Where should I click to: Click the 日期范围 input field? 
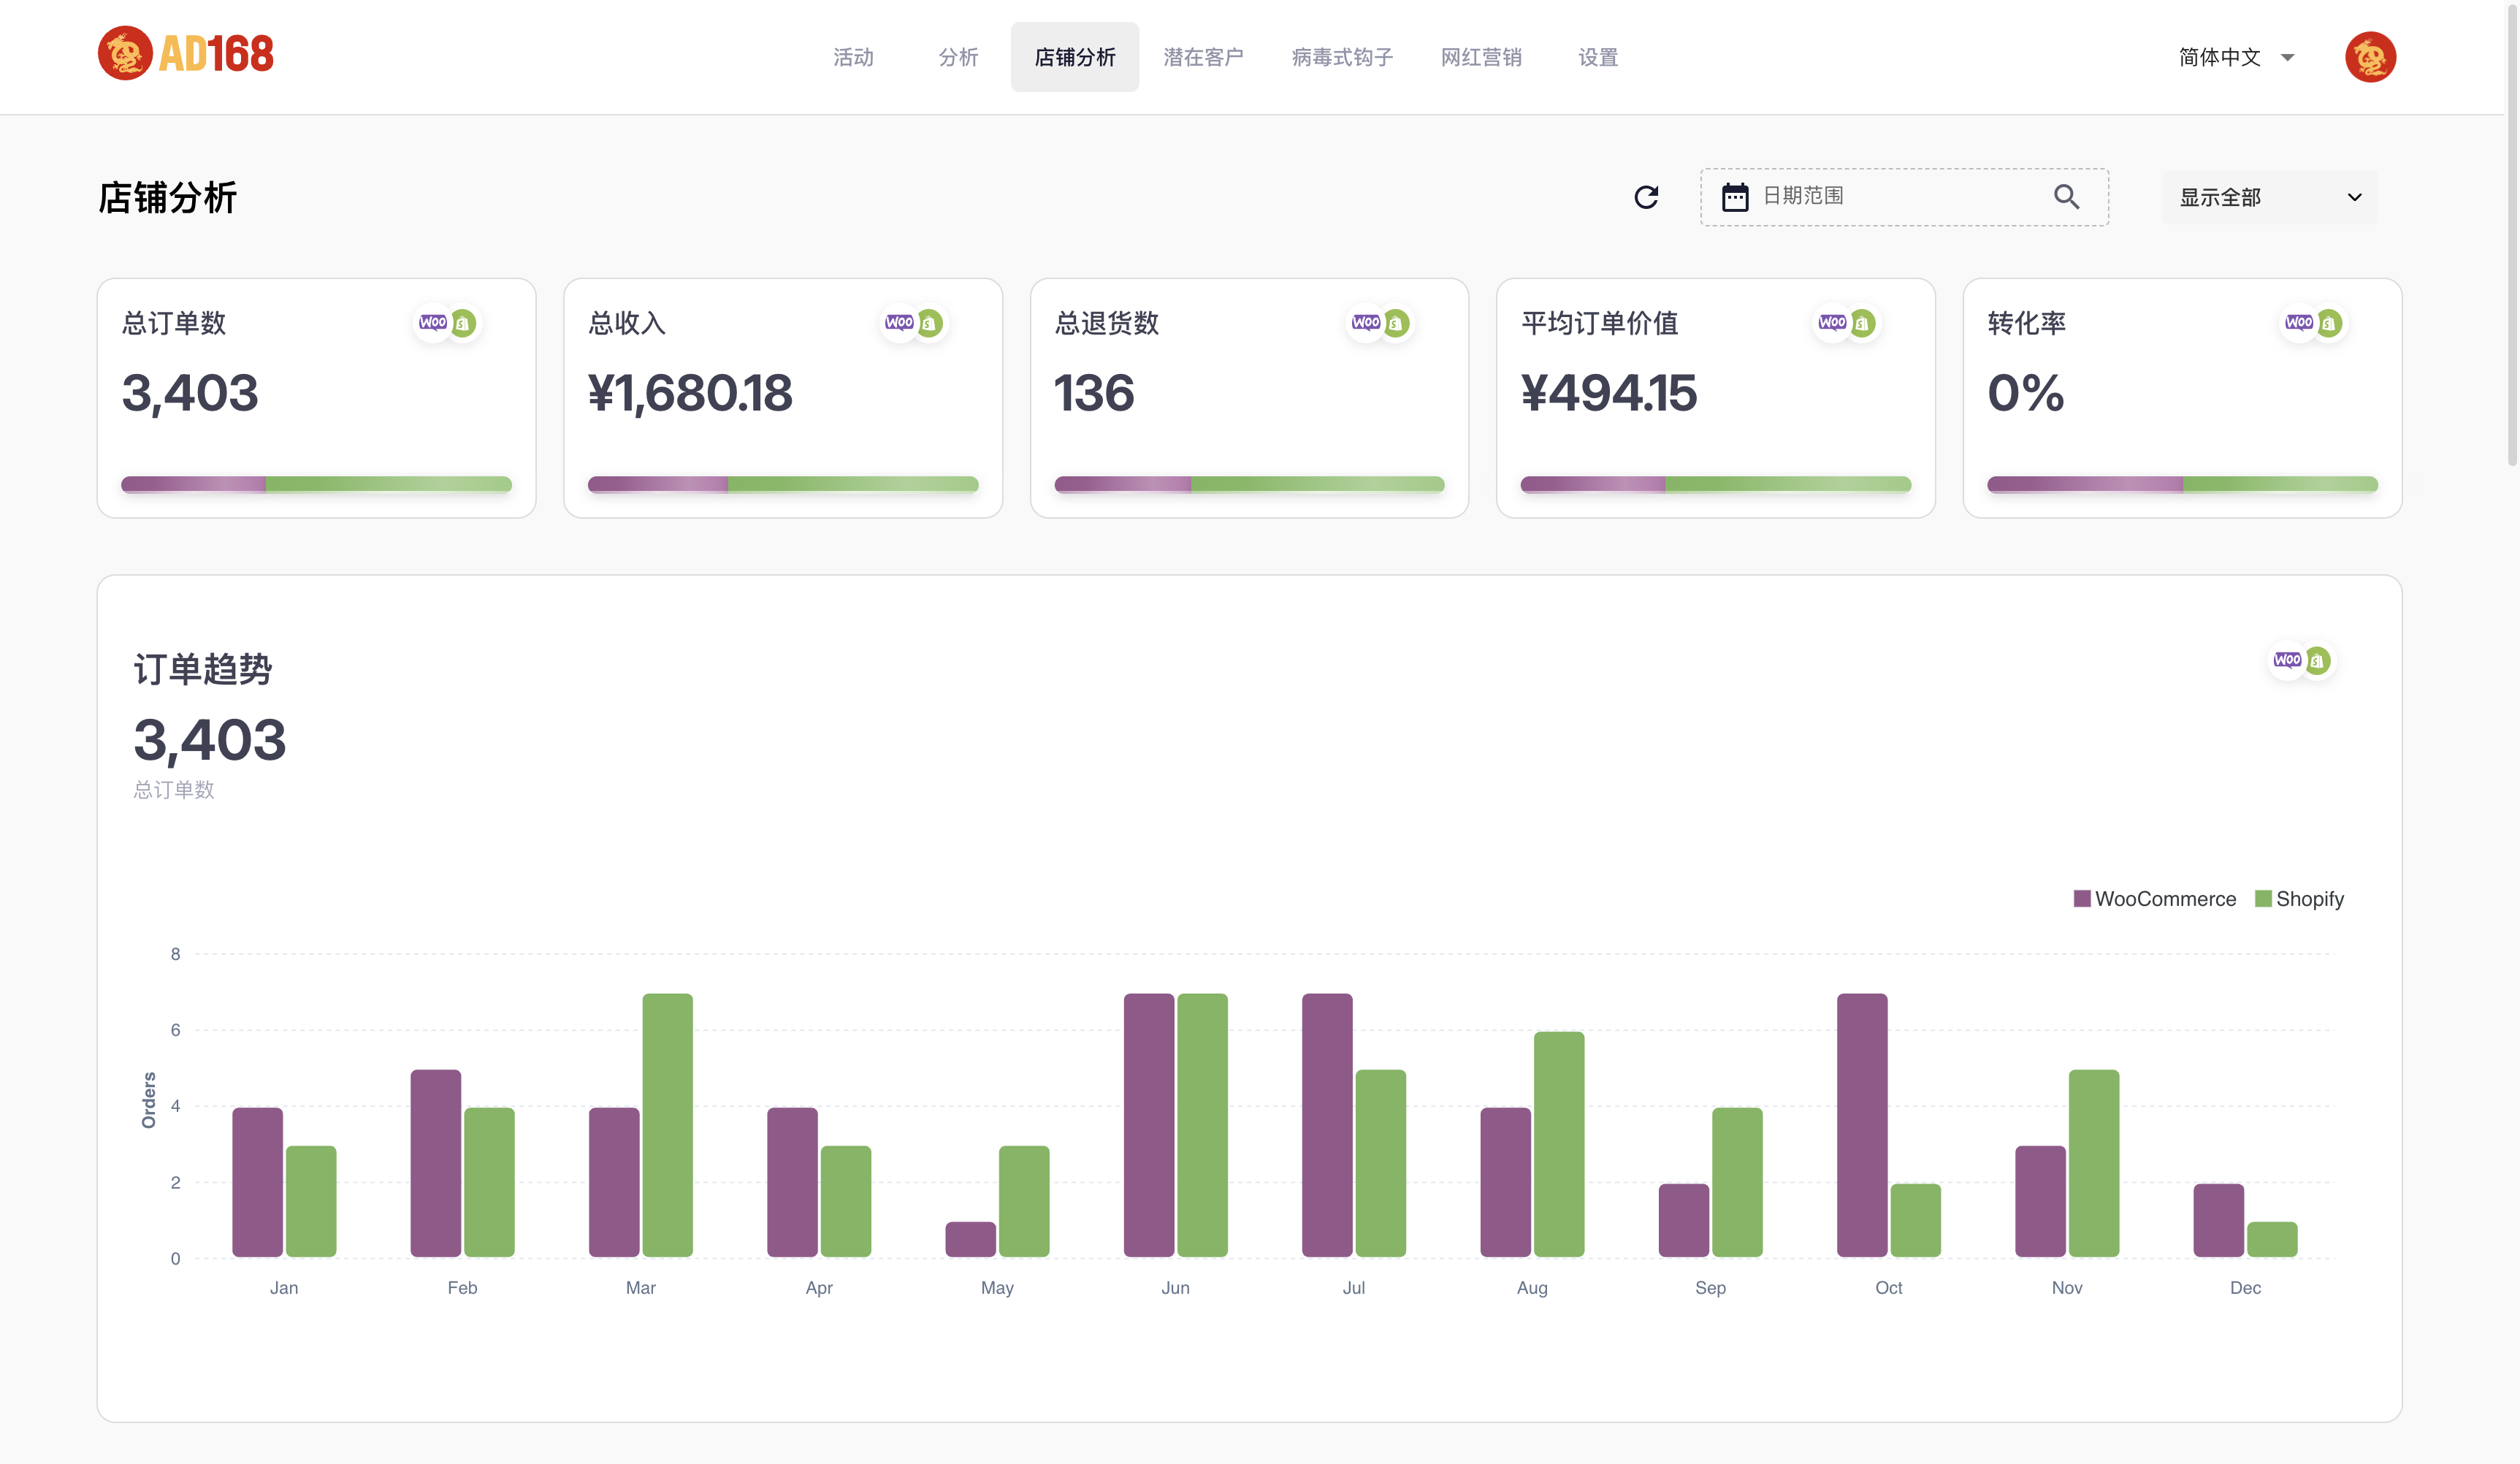click(x=1904, y=197)
